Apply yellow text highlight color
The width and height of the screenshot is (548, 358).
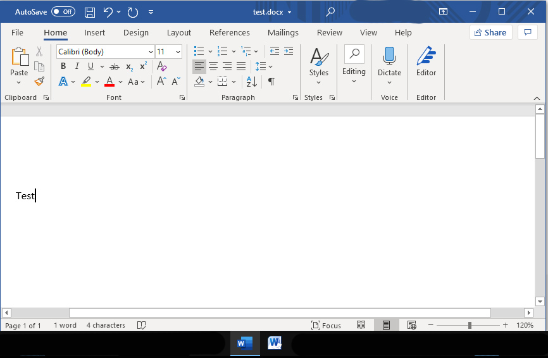point(86,82)
